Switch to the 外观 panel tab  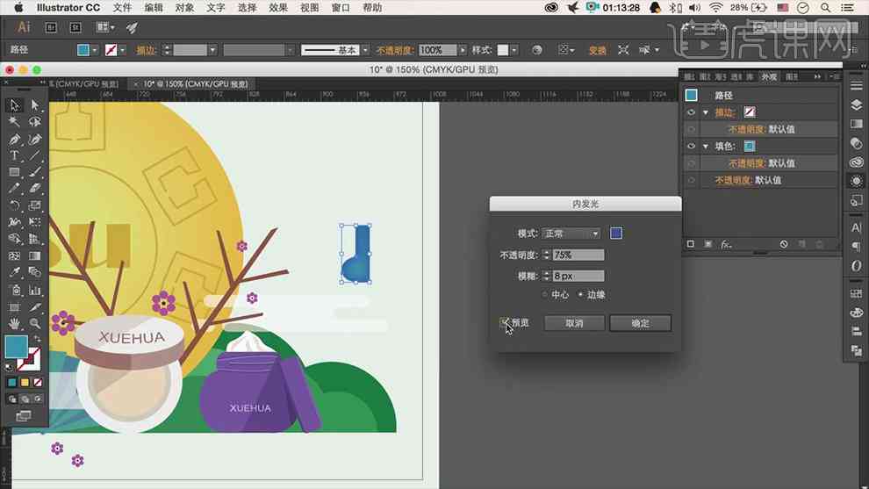(769, 77)
